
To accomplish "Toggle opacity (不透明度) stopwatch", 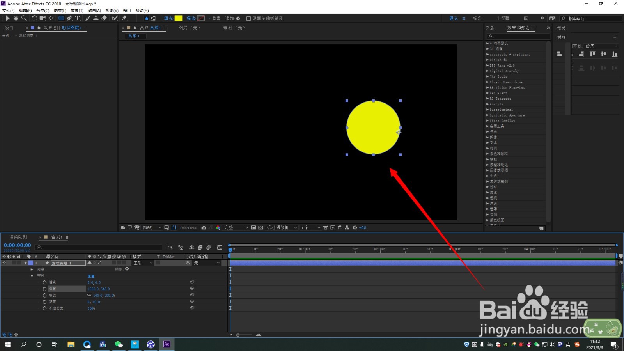I will [44, 308].
